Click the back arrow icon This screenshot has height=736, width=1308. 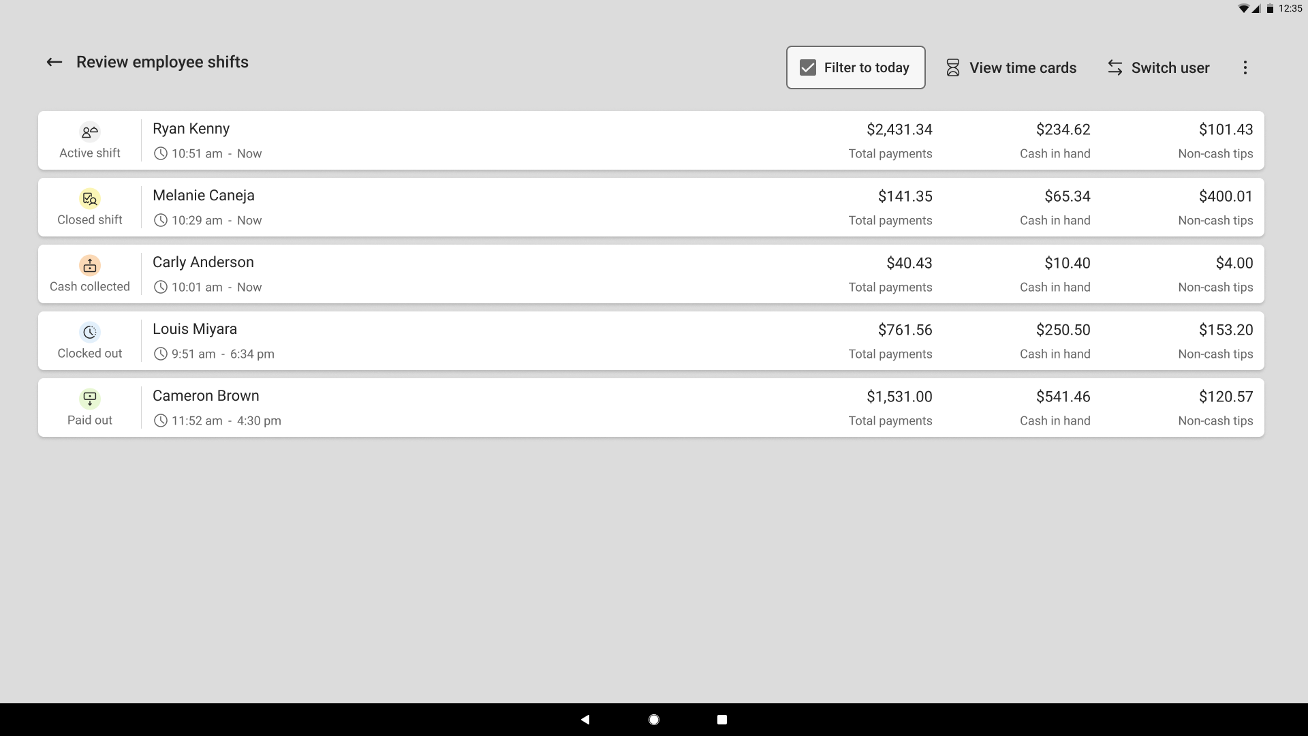point(54,62)
